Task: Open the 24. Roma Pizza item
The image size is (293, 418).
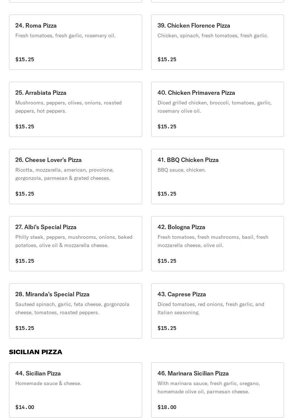Action: point(75,42)
